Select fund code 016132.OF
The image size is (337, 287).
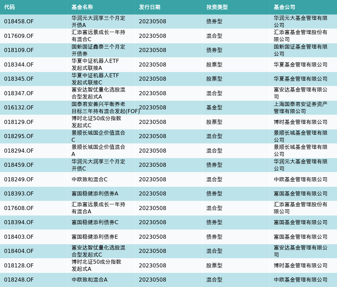[x=19, y=107]
